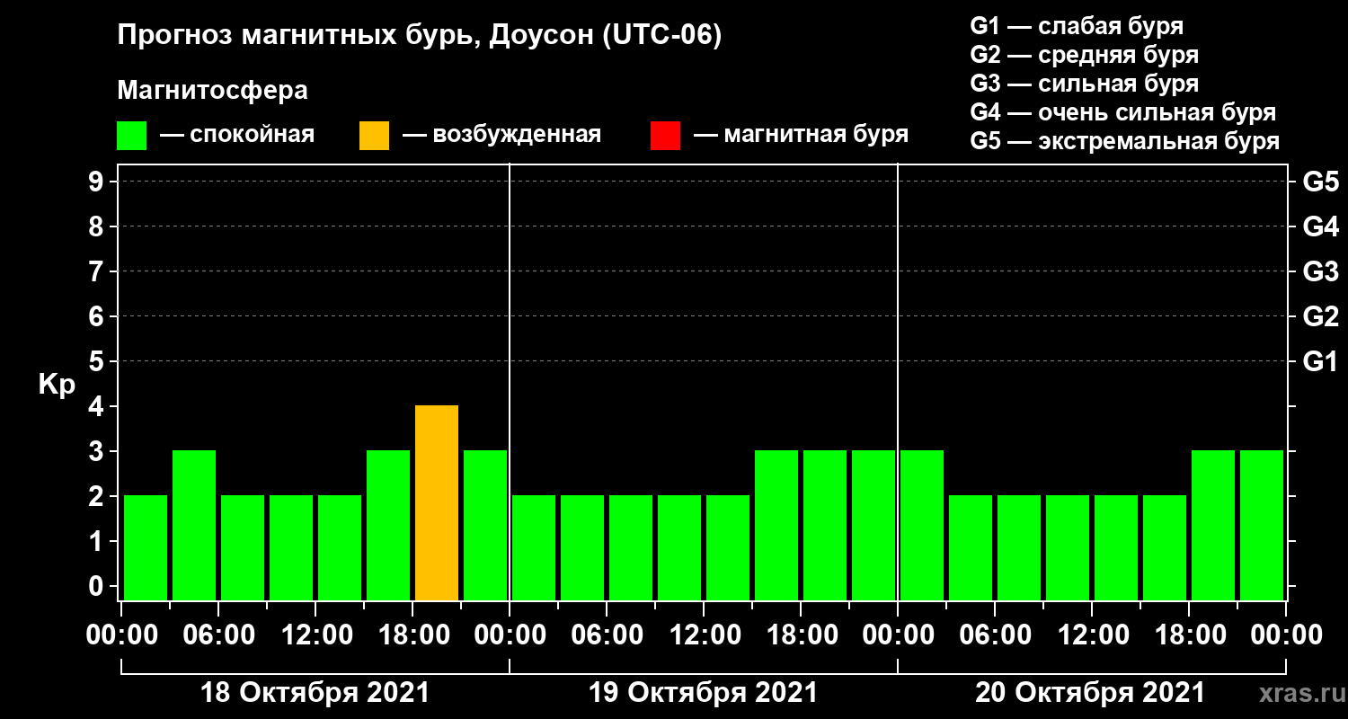This screenshot has height=719, width=1348.
Task: Select the orange Kp 4 bar on 18 October
Action: click(437, 502)
